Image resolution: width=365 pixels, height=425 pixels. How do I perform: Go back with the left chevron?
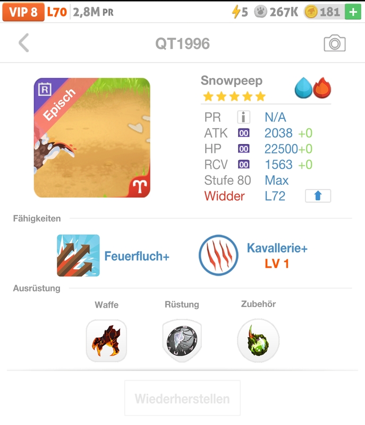(x=24, y=43)
